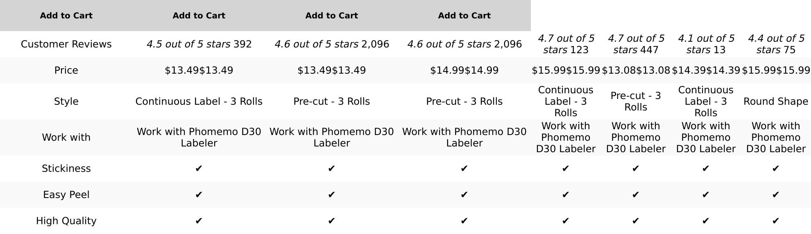
Task: Click the Customer Reviews row label
Action: (x=66, y=44)
